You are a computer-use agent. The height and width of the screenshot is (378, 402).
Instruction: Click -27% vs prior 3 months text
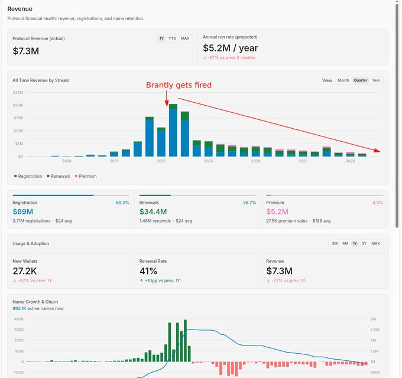pyautogui.click(x=229, y=58)
